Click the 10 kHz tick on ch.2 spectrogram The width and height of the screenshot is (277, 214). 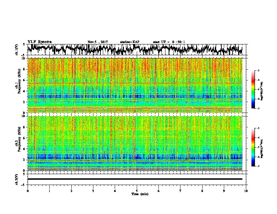[24, 116]
